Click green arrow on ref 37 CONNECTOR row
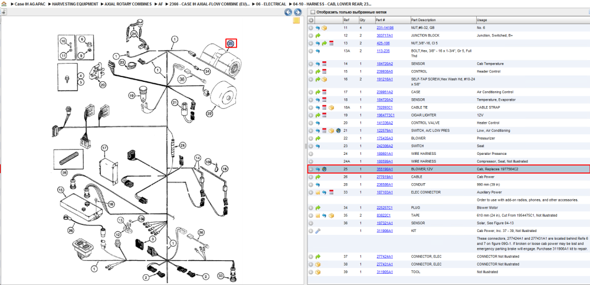Screen dimensions: 590x285 317,257
